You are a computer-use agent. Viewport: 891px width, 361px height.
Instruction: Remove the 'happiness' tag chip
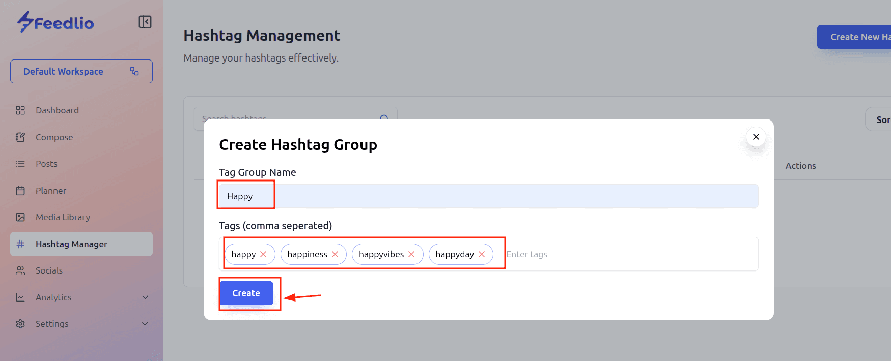tap(335, 254)
